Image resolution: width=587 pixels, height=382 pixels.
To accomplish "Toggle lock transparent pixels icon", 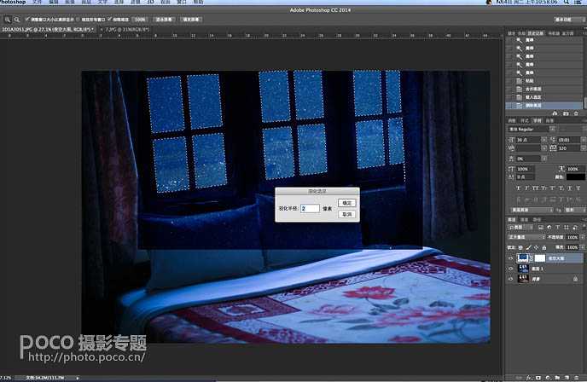I will pos(520,247).
